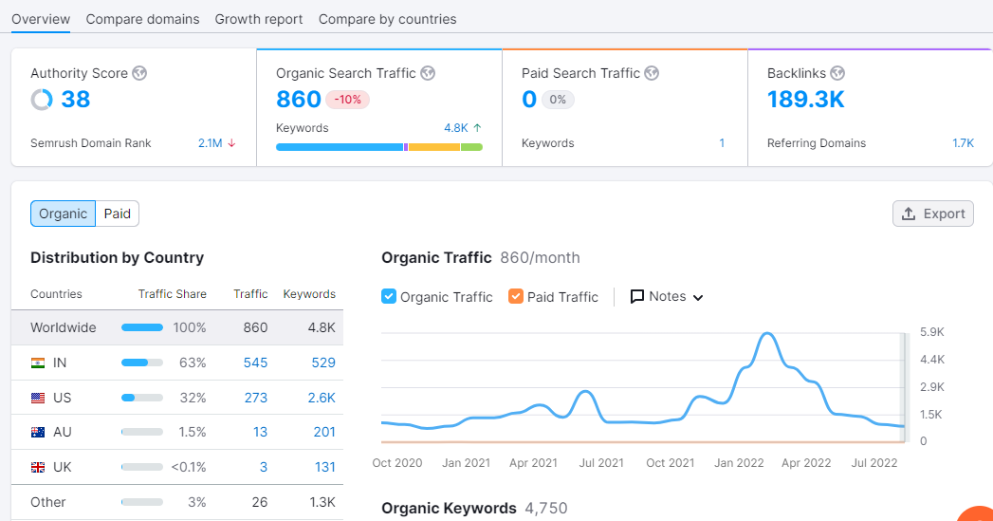Click globe icon next to Authority Score
This screenshot has width=993, height=521.
(139, 73)
